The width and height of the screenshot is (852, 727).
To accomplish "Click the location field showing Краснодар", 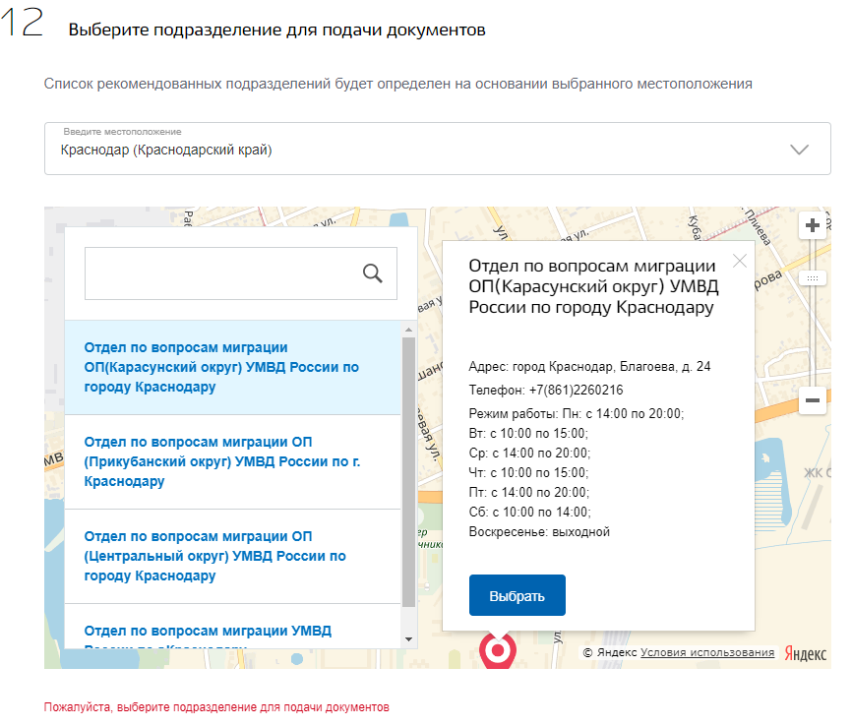I will tap(413, 150).
